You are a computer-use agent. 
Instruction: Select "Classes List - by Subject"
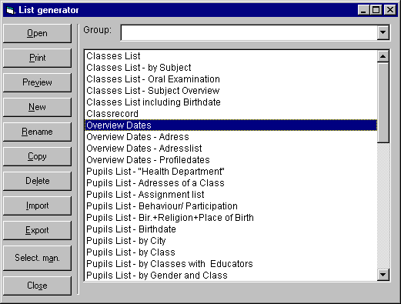pyautogui.click(x=231, y=68)
